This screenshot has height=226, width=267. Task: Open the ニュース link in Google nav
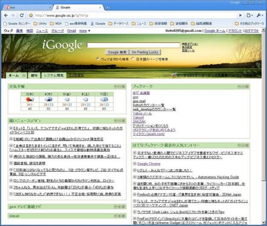click(42, 31)
